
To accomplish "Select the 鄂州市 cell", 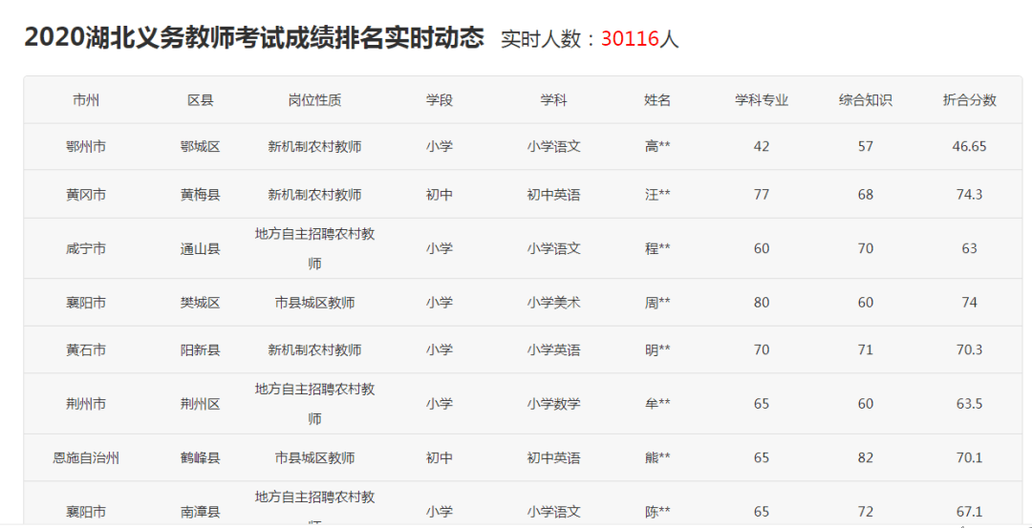I will pyautogui.click(x=86, y=147).
